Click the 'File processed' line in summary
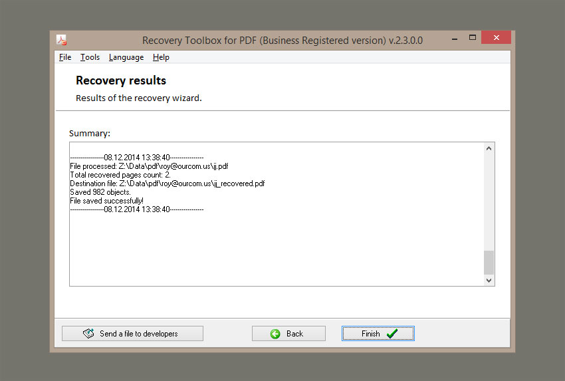565x381 pixels. click(149, 166)
